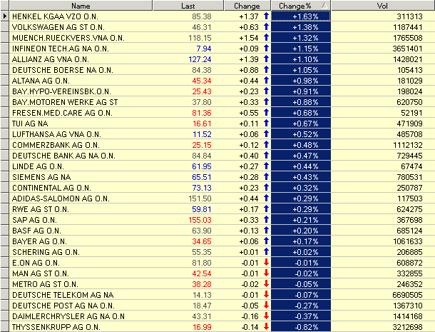Select ADIDAS-SALOMON AG O.N. name
The width and height of the screenshot is (435, 332).
point(61,198)
